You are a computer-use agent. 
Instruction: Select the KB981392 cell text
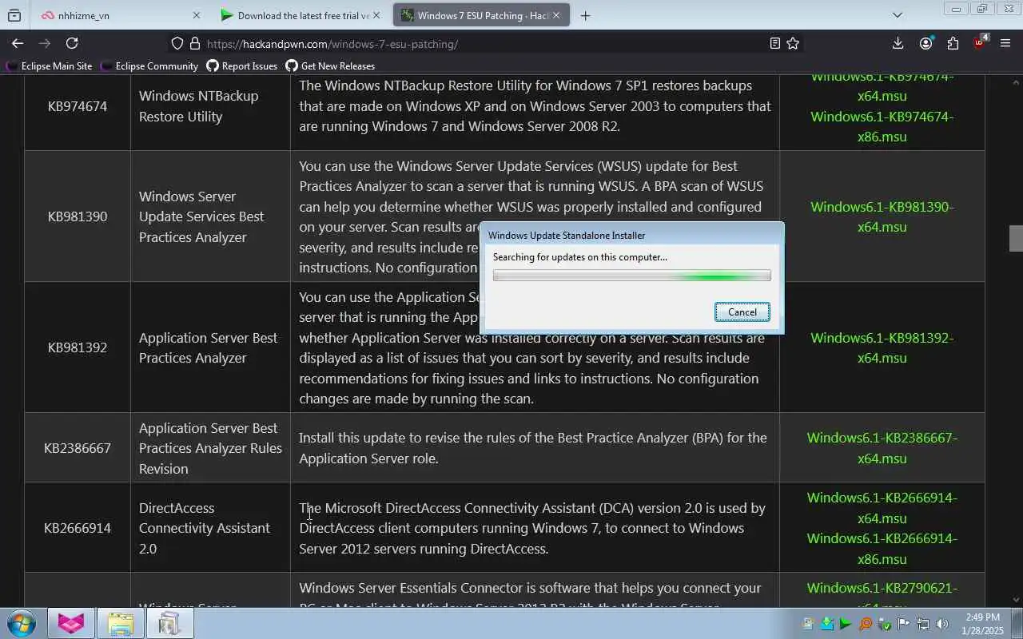click(x=78, y=347)
